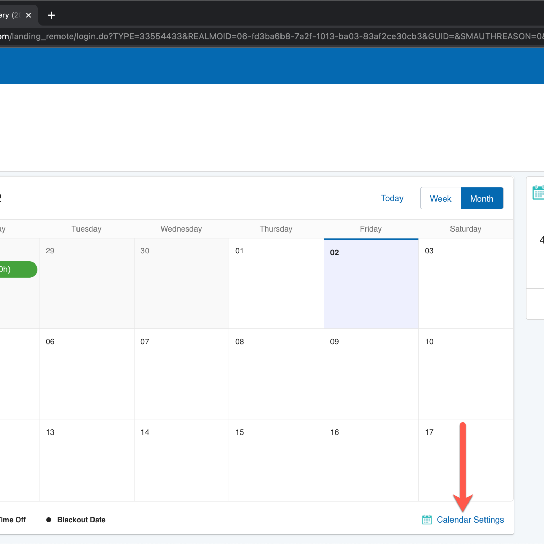Jump to Today in the calendar
The image size is (544, 544).
[392, 198]
